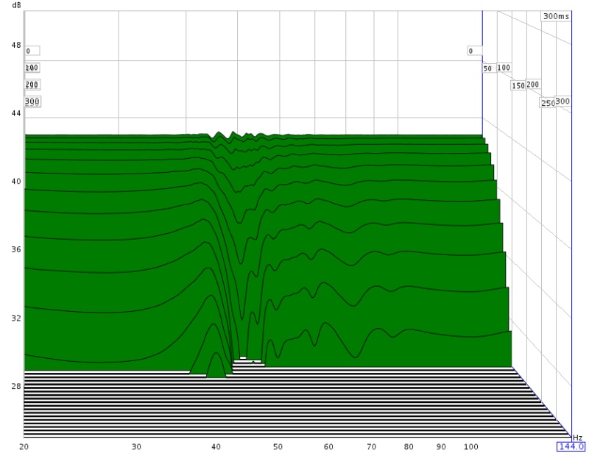Click the 48 dB level axis label
The width and height of the screenshot is (589, 453).
[x=16, y=45]
